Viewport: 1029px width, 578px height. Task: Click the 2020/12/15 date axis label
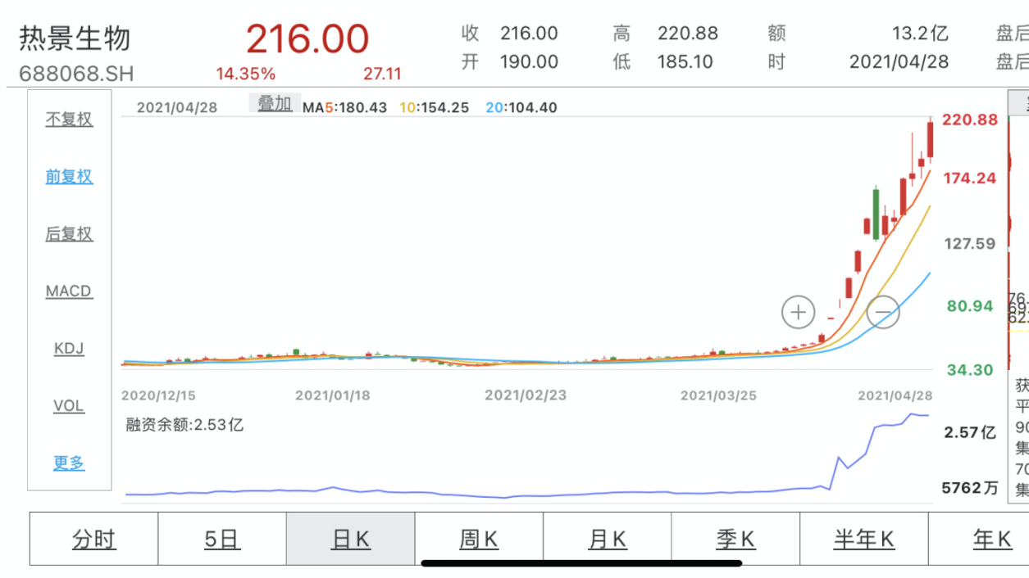159,395
